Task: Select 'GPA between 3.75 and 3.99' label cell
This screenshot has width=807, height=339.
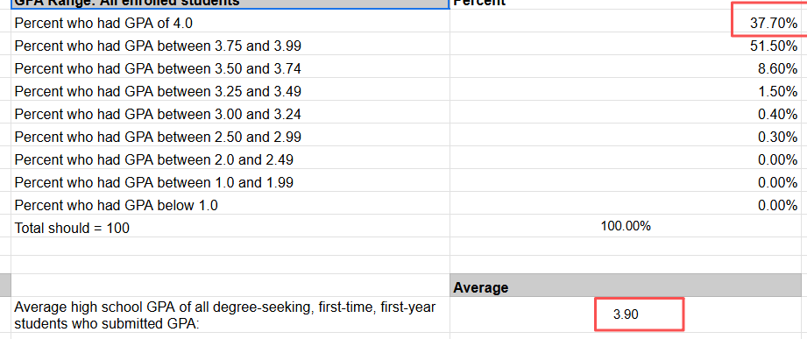Action: pyautogui.click(x=230, y=46)
